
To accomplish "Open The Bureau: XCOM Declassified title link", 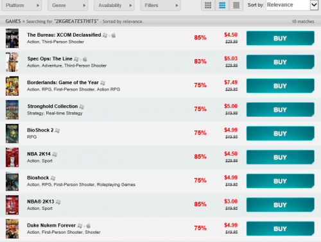I will click(64, 35).
